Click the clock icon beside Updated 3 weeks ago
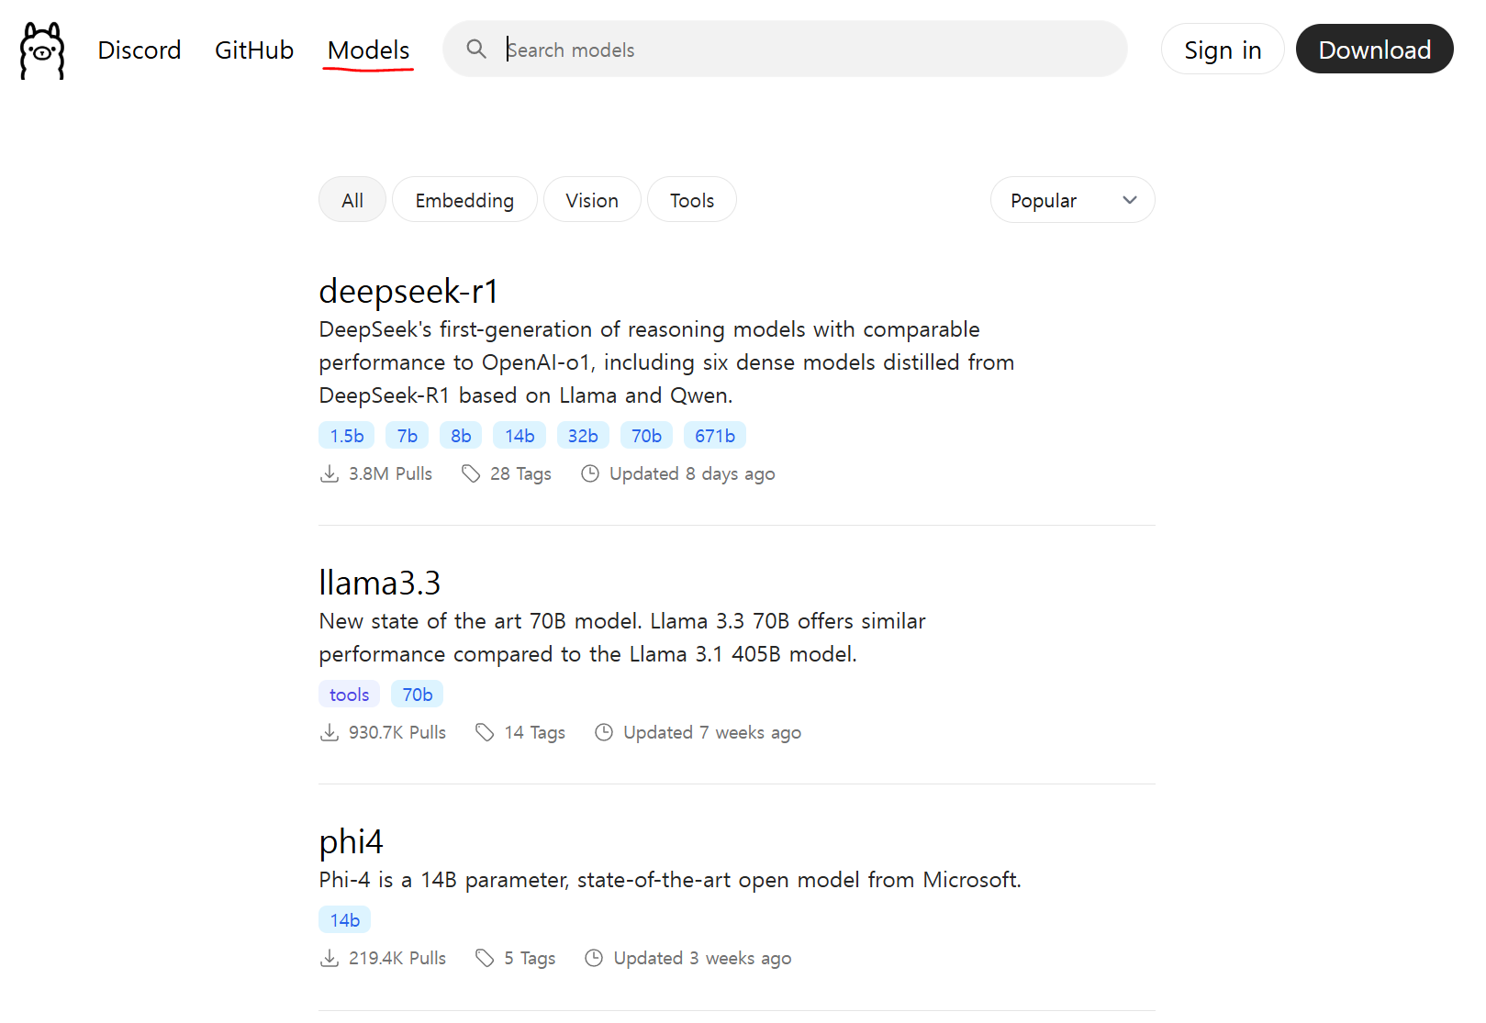This screenshot has width=1486, height=1023. [x=594, y=958]
